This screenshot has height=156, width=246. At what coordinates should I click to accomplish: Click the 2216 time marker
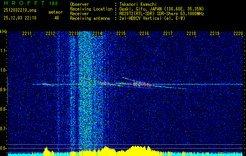point(144,34)
